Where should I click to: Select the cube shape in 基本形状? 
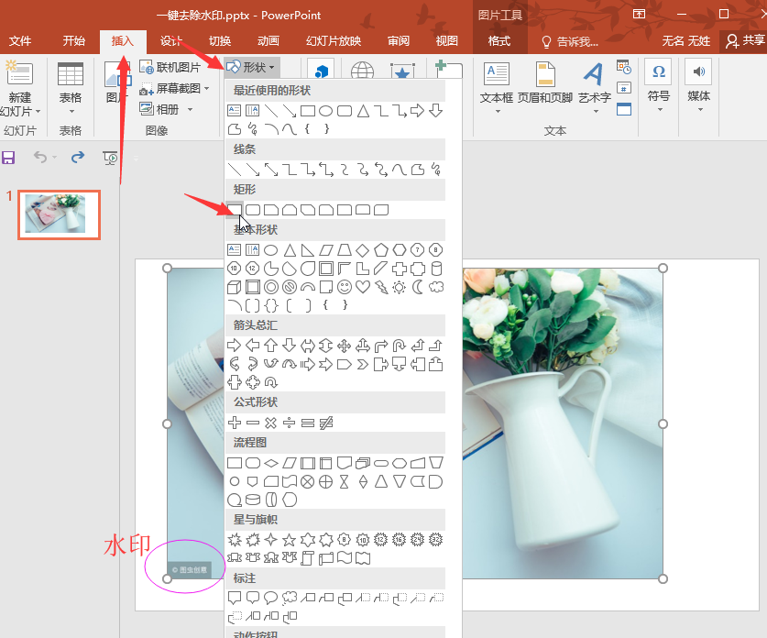pos(235,287)
